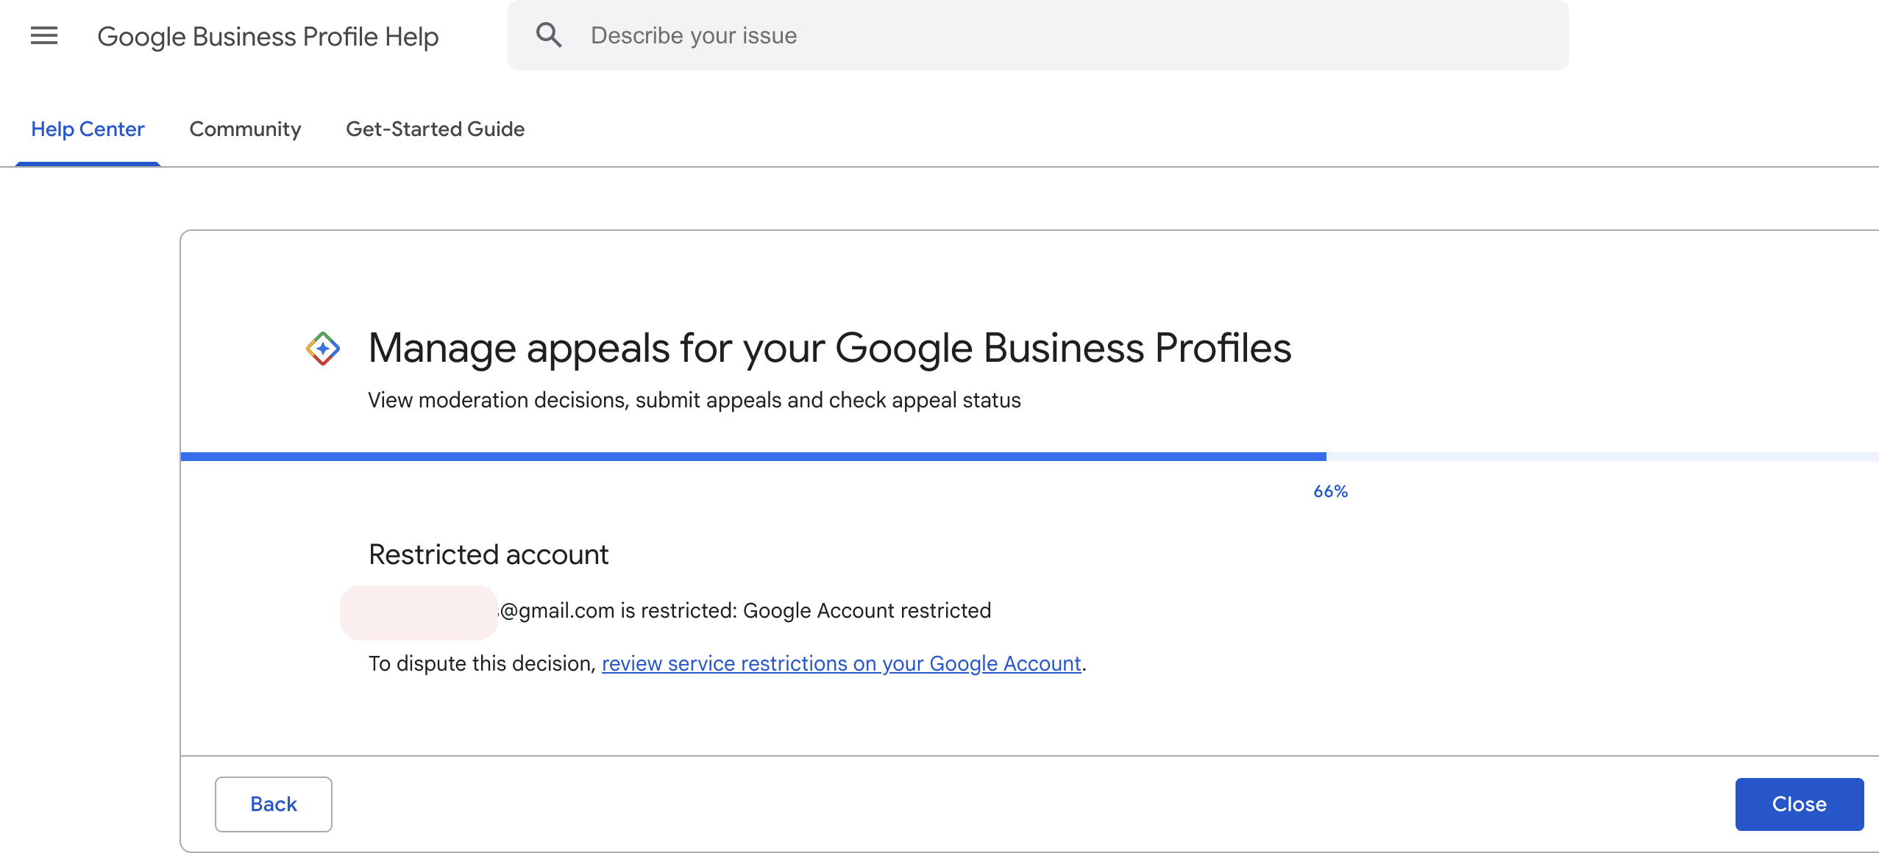Follow review service restrictions on your Google Account link
This screenshot has width=1879, height=853.
click(x=842, y=663)
